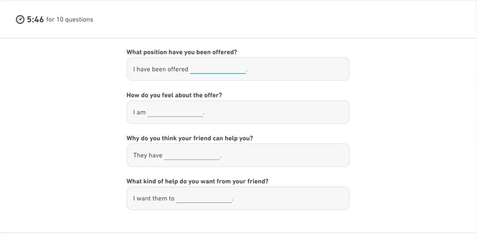The width and height of the screenshot is (477, 241).
Task: Click the "Why do you think your friend can help you?" question
Action: point(190,138)
